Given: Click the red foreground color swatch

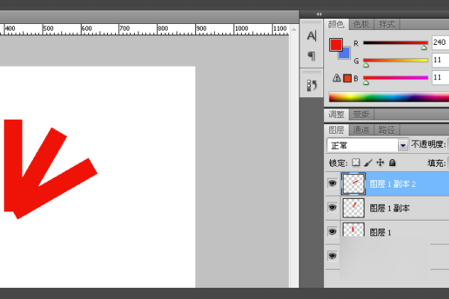Looking at the screenshot, I should point(336,45).
